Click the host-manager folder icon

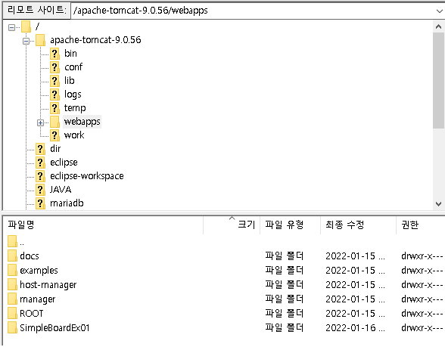[12, 284]
